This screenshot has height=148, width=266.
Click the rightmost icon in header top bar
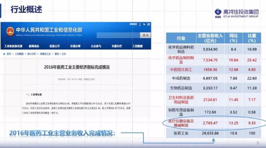point(149,24)
